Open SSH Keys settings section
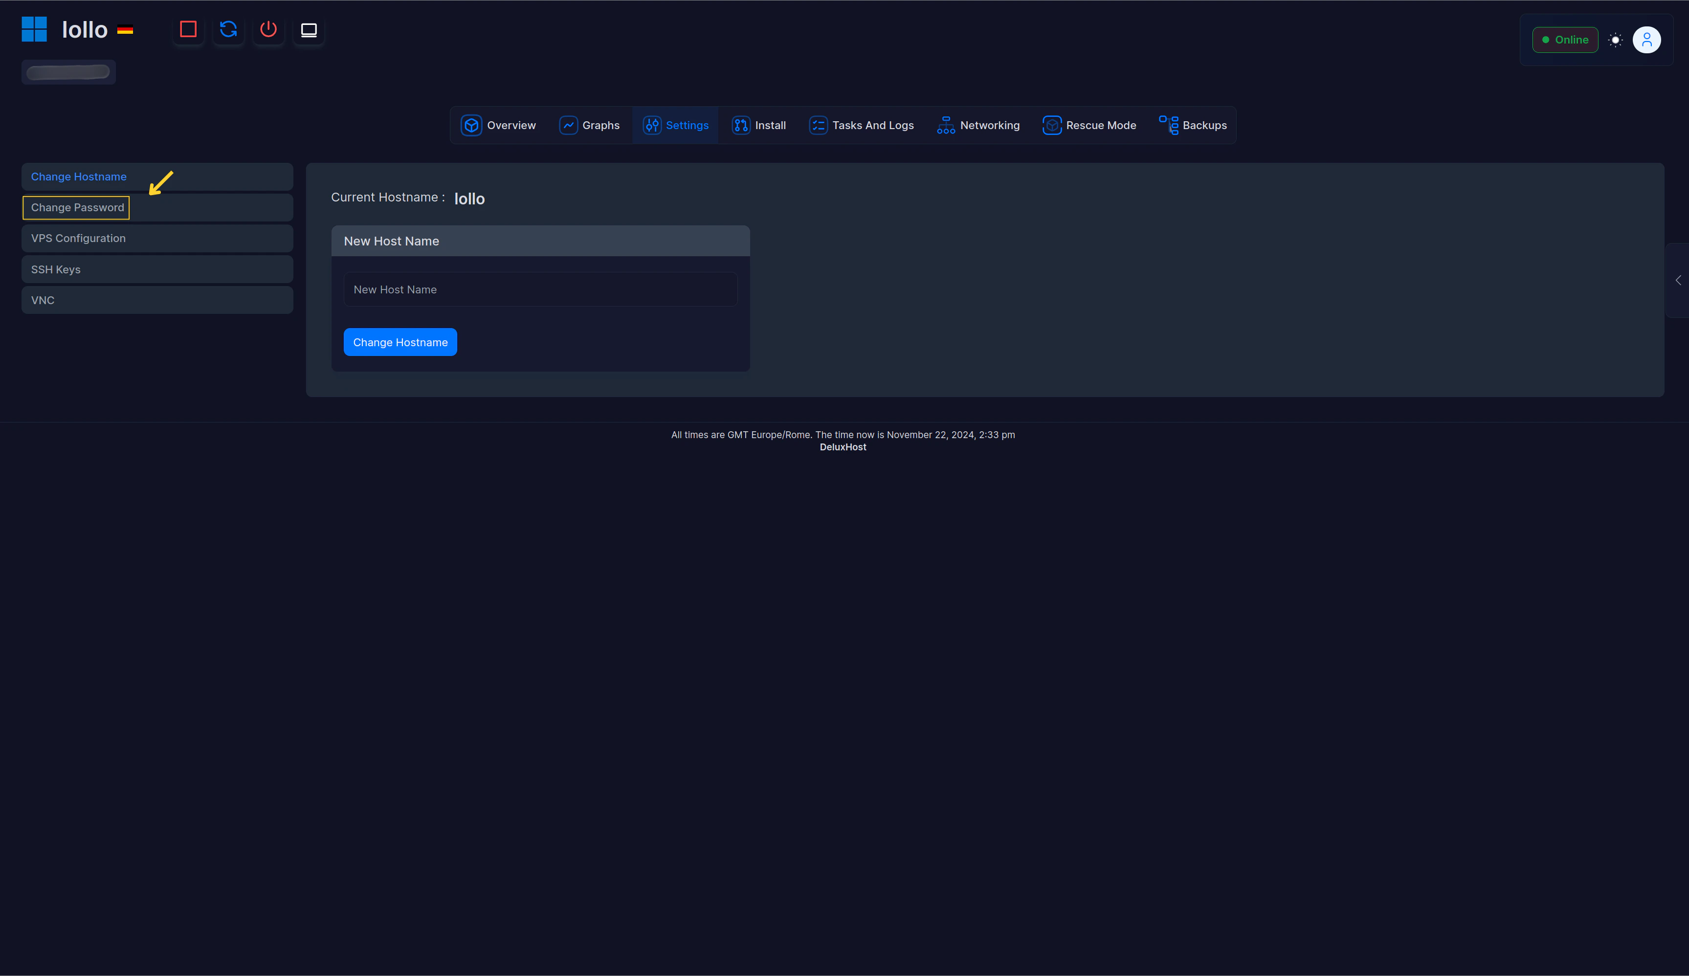1689x976 pixels. [x=56, y=269]
